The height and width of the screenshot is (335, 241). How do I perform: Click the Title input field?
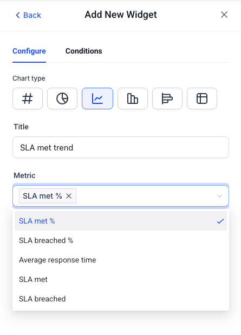coord(121,147)
